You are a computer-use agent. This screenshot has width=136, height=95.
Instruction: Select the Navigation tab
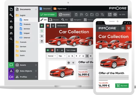(76, 20)
